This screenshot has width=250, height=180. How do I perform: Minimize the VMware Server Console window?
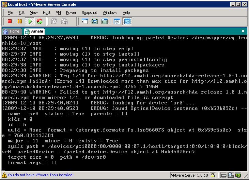pos(233,4)
